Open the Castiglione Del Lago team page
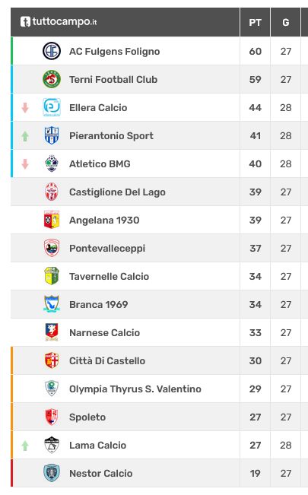 click(117, 192)
